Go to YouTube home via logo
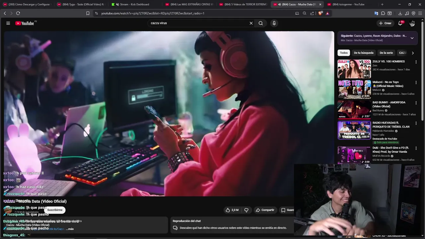This screenshot has width=425, height=239. click(25, 23)
